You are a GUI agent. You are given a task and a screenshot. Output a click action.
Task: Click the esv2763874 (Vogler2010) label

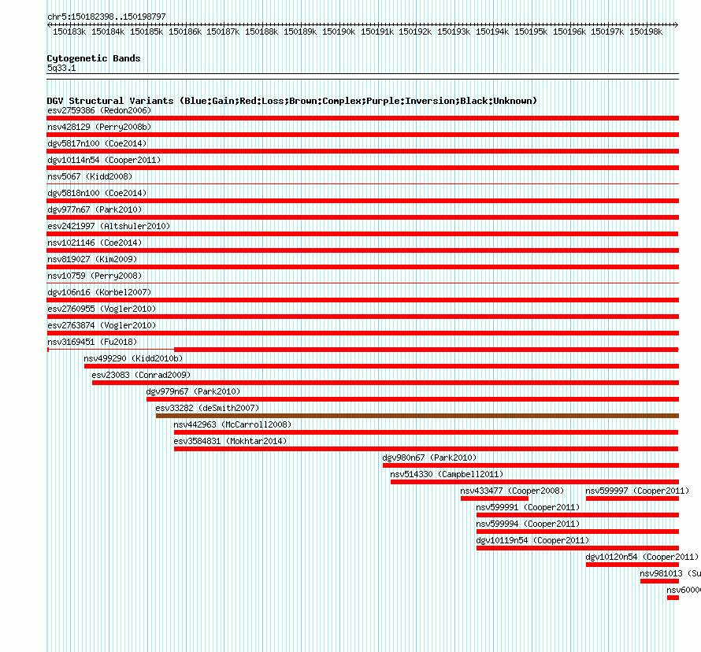click(x=102, y=325)
